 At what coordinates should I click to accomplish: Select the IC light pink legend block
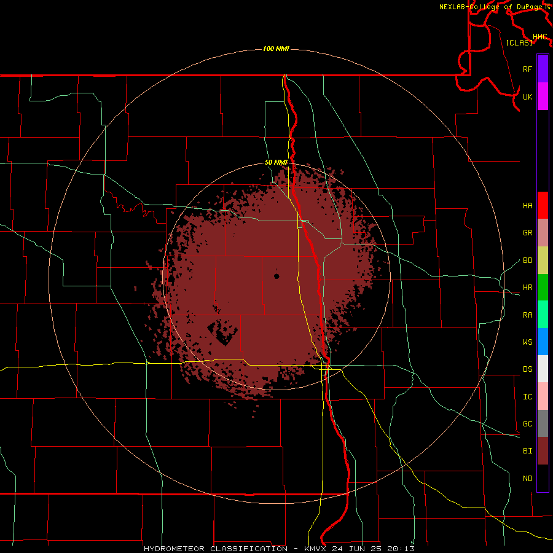543,396
